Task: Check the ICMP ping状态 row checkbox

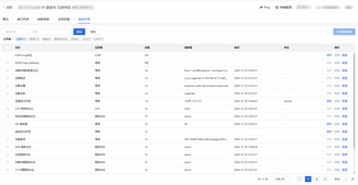Action: [x=7, y=55]
